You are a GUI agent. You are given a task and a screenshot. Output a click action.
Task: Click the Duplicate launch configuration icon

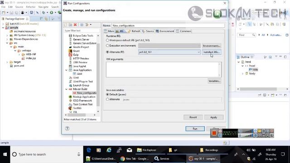pyautogui.click(x=70, y=25)
